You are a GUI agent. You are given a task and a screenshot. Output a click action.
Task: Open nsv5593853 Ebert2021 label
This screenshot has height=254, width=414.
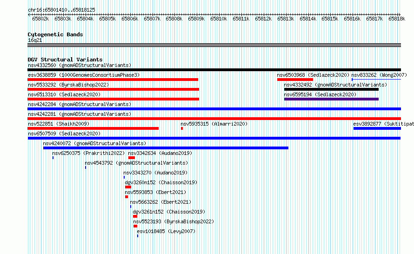pos(155,192)
